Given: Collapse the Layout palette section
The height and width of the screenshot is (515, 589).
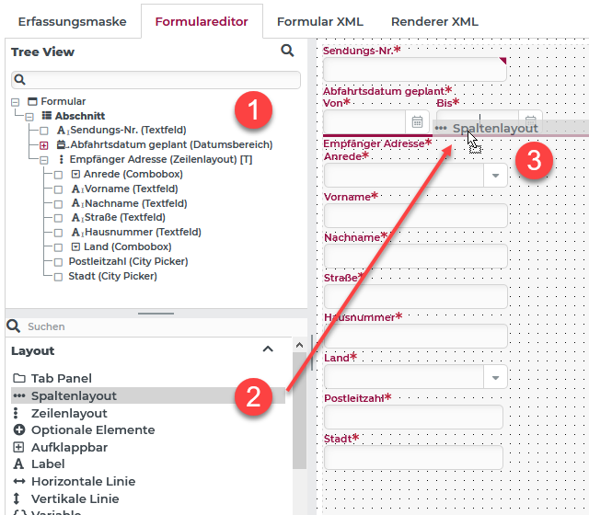Looking at the screenshot, I should coord(268,349).
